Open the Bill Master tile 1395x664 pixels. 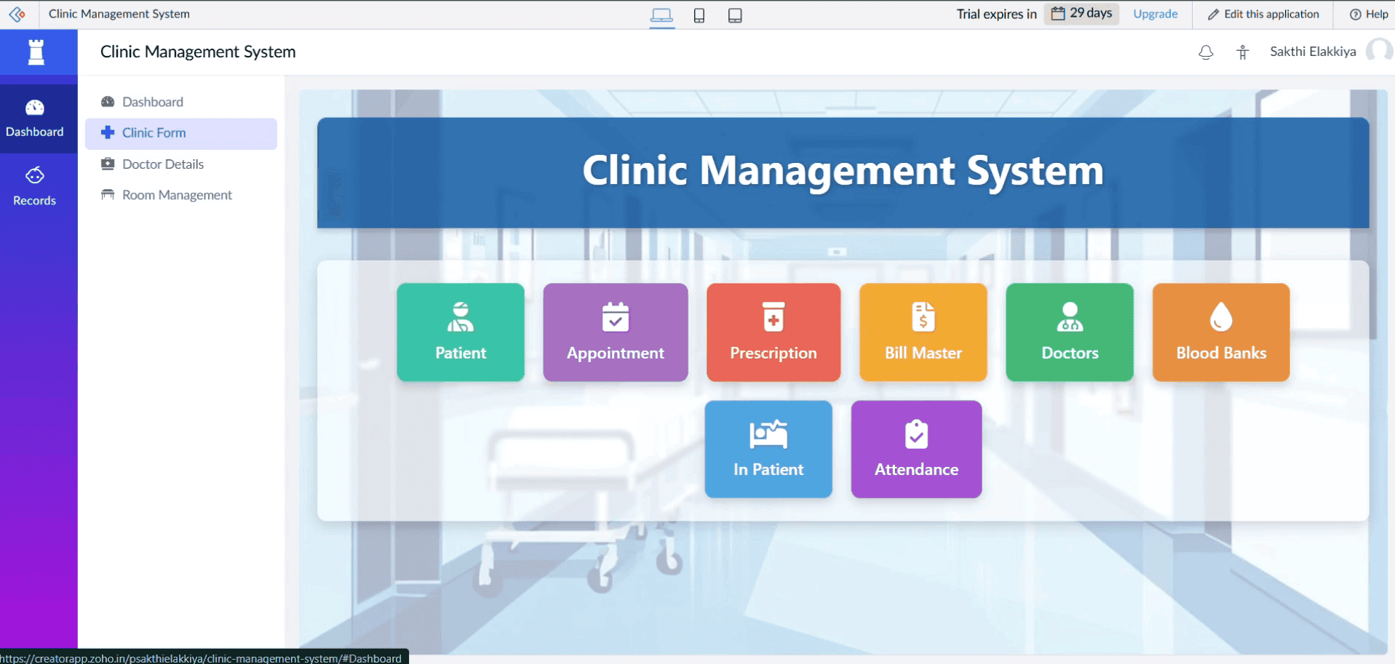point(923,332)
